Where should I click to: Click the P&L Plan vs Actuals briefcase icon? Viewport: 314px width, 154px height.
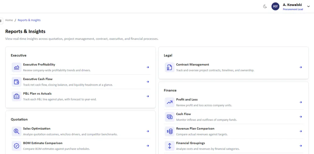(16, 97)
